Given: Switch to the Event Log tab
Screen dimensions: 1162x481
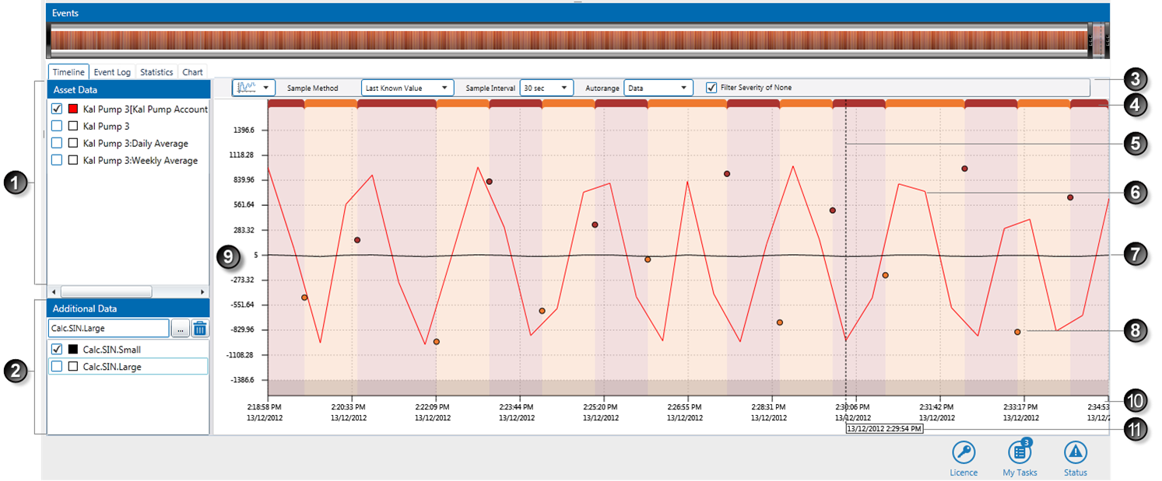Looking at the screenshot, I should click(x=112, y=72).
